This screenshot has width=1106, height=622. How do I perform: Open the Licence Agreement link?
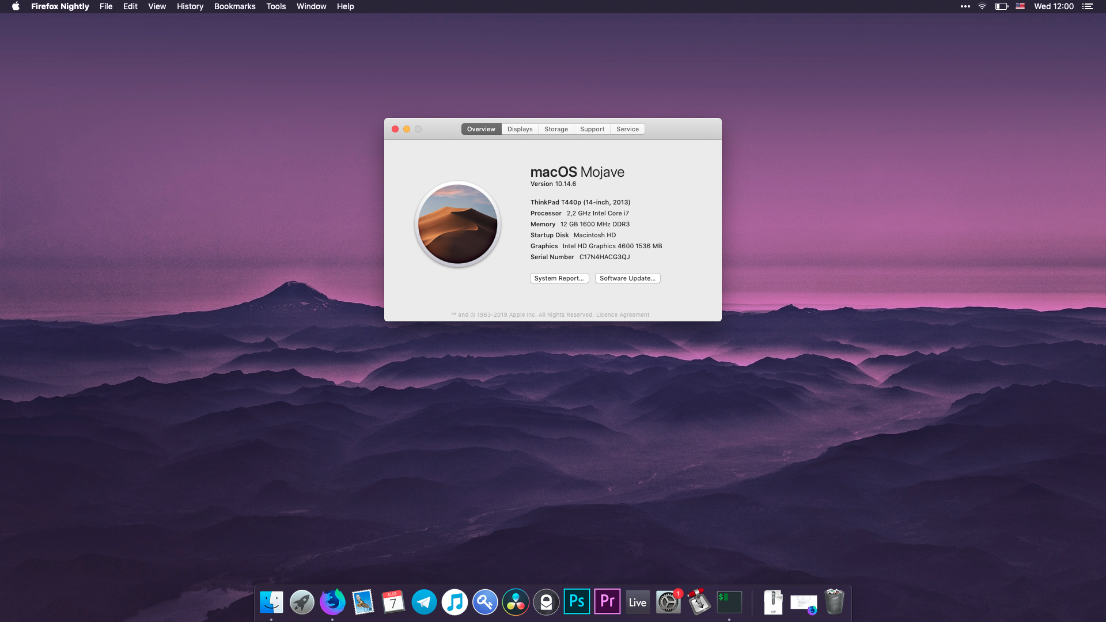coord(622,315)
